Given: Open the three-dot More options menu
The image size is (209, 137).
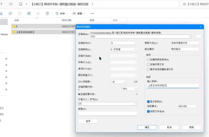Looking at the screenshot, I should (x=92, y=14).
